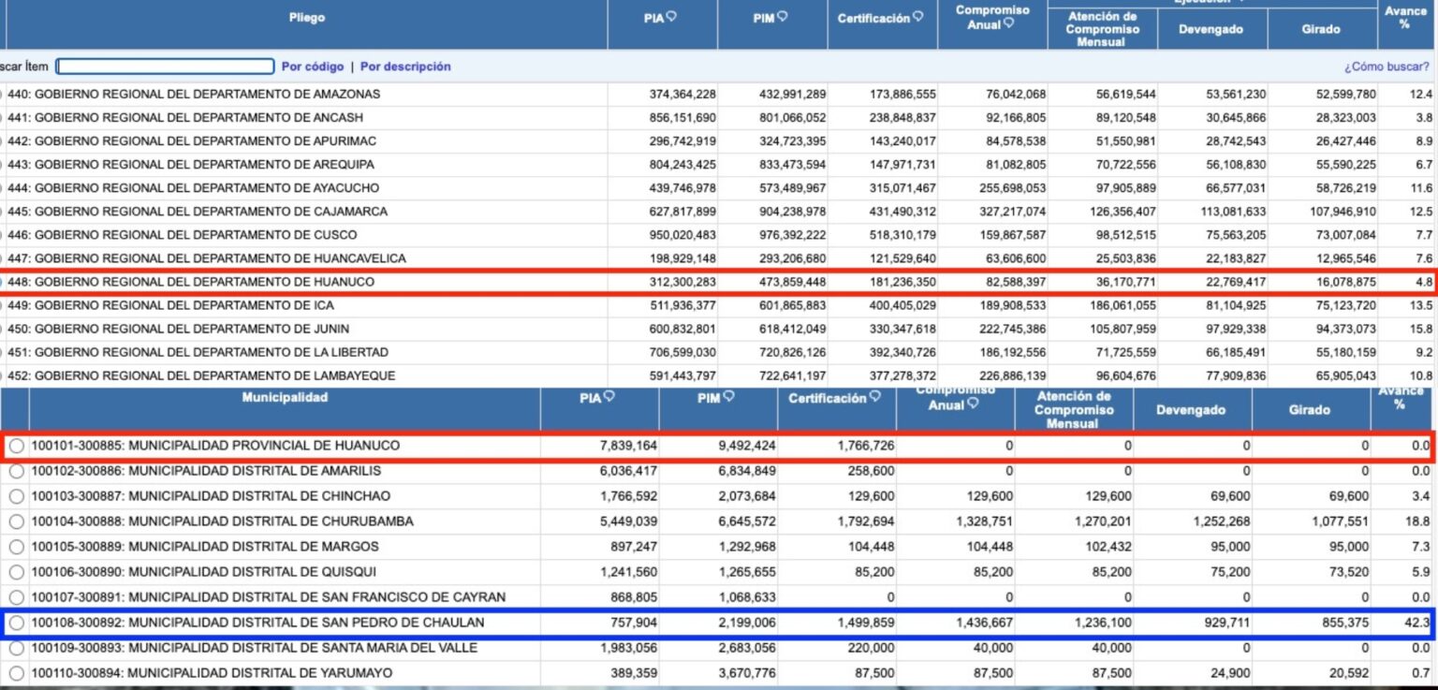The height and width of the screenshot is (690, 1438).
Task: Click PIM info icon in Municipalidad table header
Action: click(727, 396)
